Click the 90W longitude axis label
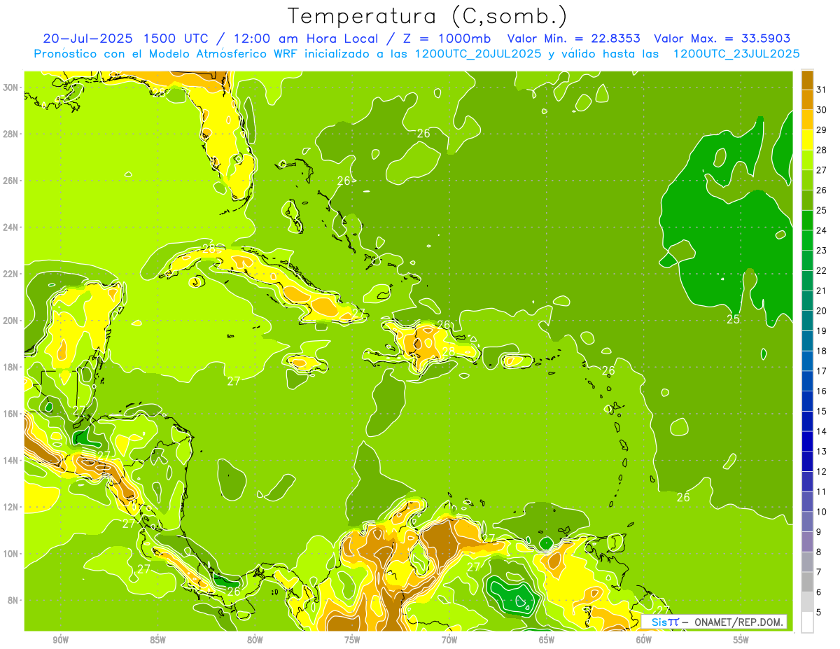Screen dimensions: 840x649 pos(61,640)
